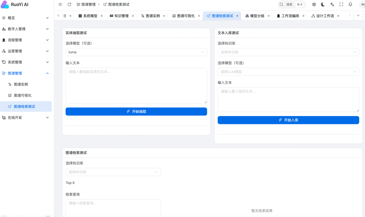
Task: Open the settings gear icon
Action: pos(314,4)
